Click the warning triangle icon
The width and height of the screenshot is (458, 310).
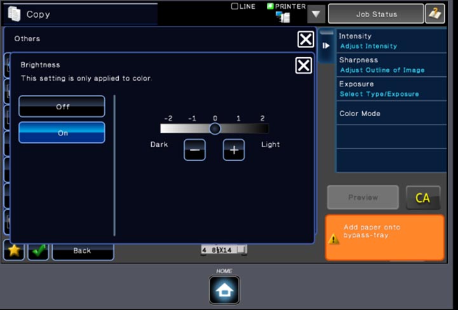pos(333,239)
